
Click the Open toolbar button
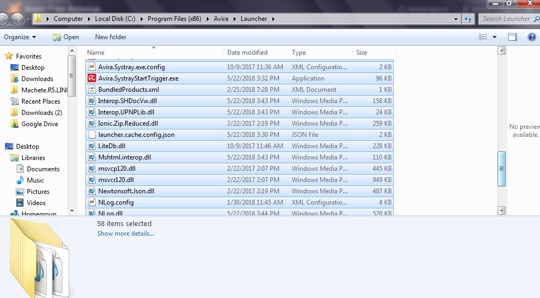[x=66, y=37]
